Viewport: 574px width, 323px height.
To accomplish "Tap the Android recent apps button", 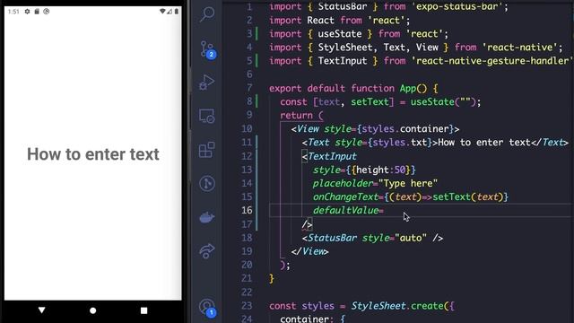I will pyautogui.click(x=143, y=310).
